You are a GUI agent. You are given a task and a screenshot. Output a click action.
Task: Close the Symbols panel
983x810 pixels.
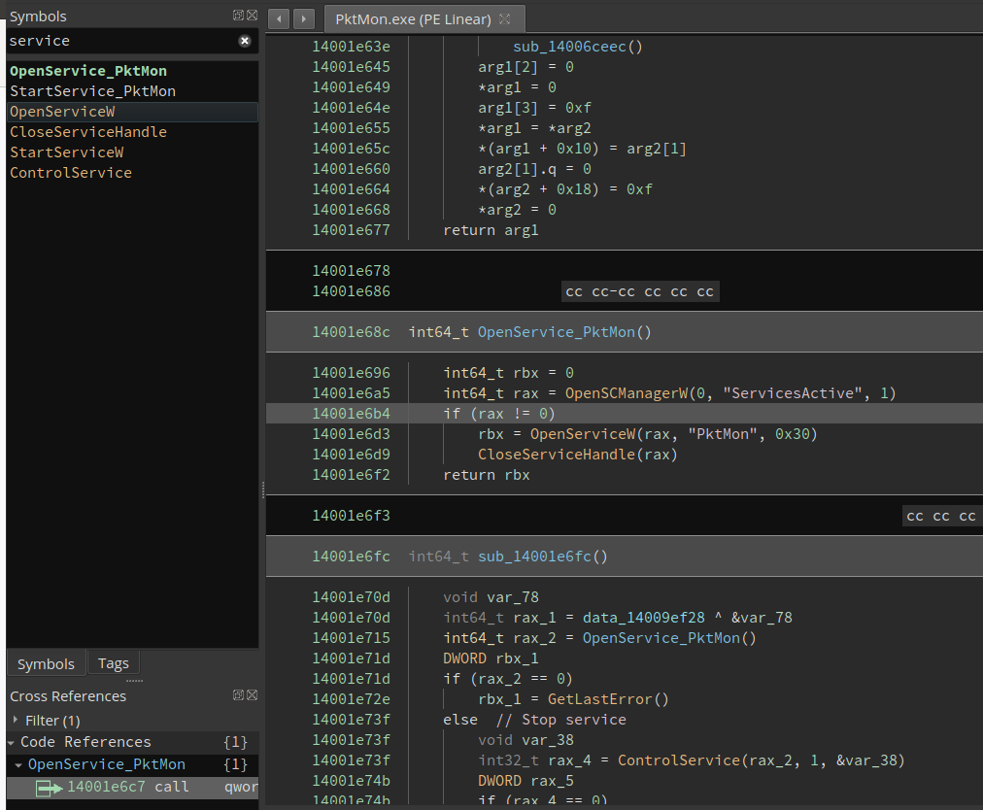click(x=252, y=15)
